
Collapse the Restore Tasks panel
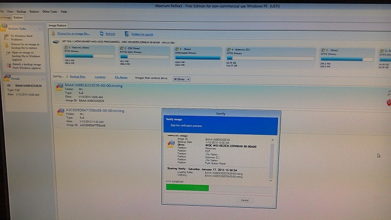[x=40, y=29]
